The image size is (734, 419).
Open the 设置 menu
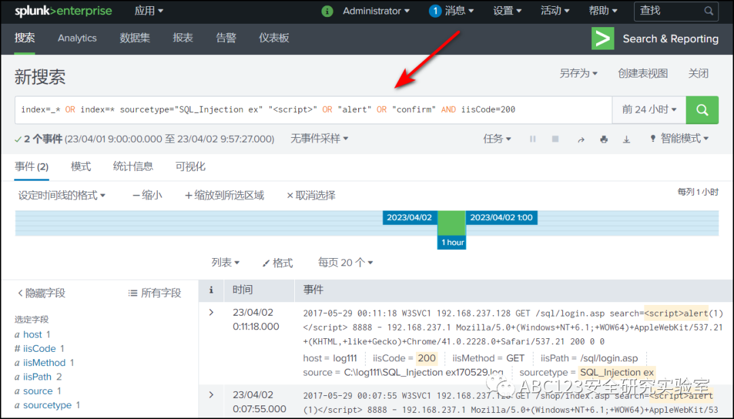[x=508, y=11]
